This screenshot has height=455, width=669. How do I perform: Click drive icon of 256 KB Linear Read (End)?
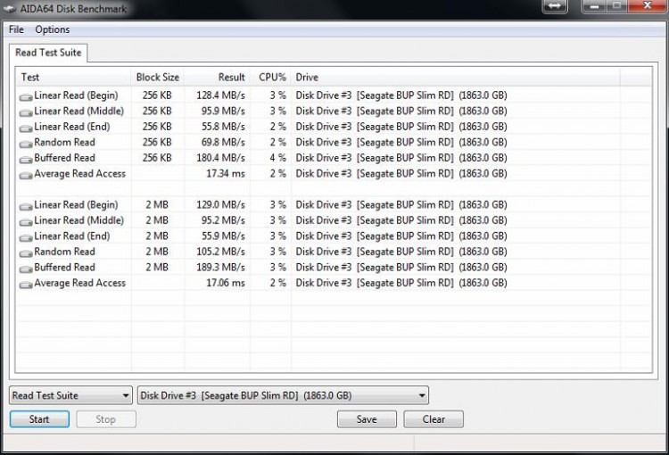26,128
